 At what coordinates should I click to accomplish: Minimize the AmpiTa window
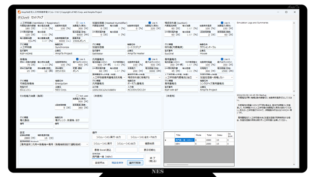point(278,12)
